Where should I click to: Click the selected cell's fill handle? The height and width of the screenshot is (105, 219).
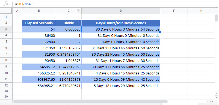pyautogui.click(x=160, y=32)
